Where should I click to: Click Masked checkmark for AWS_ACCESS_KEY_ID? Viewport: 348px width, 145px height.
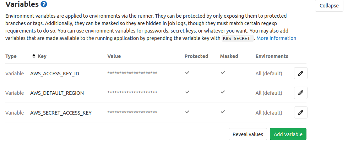click(223, 72)
